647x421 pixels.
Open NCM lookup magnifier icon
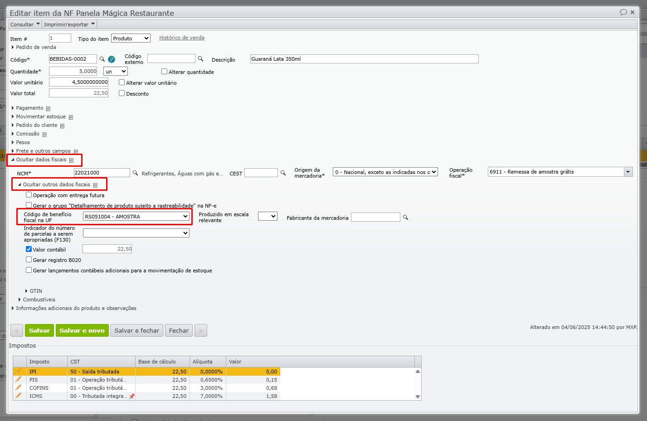(135, 173)
